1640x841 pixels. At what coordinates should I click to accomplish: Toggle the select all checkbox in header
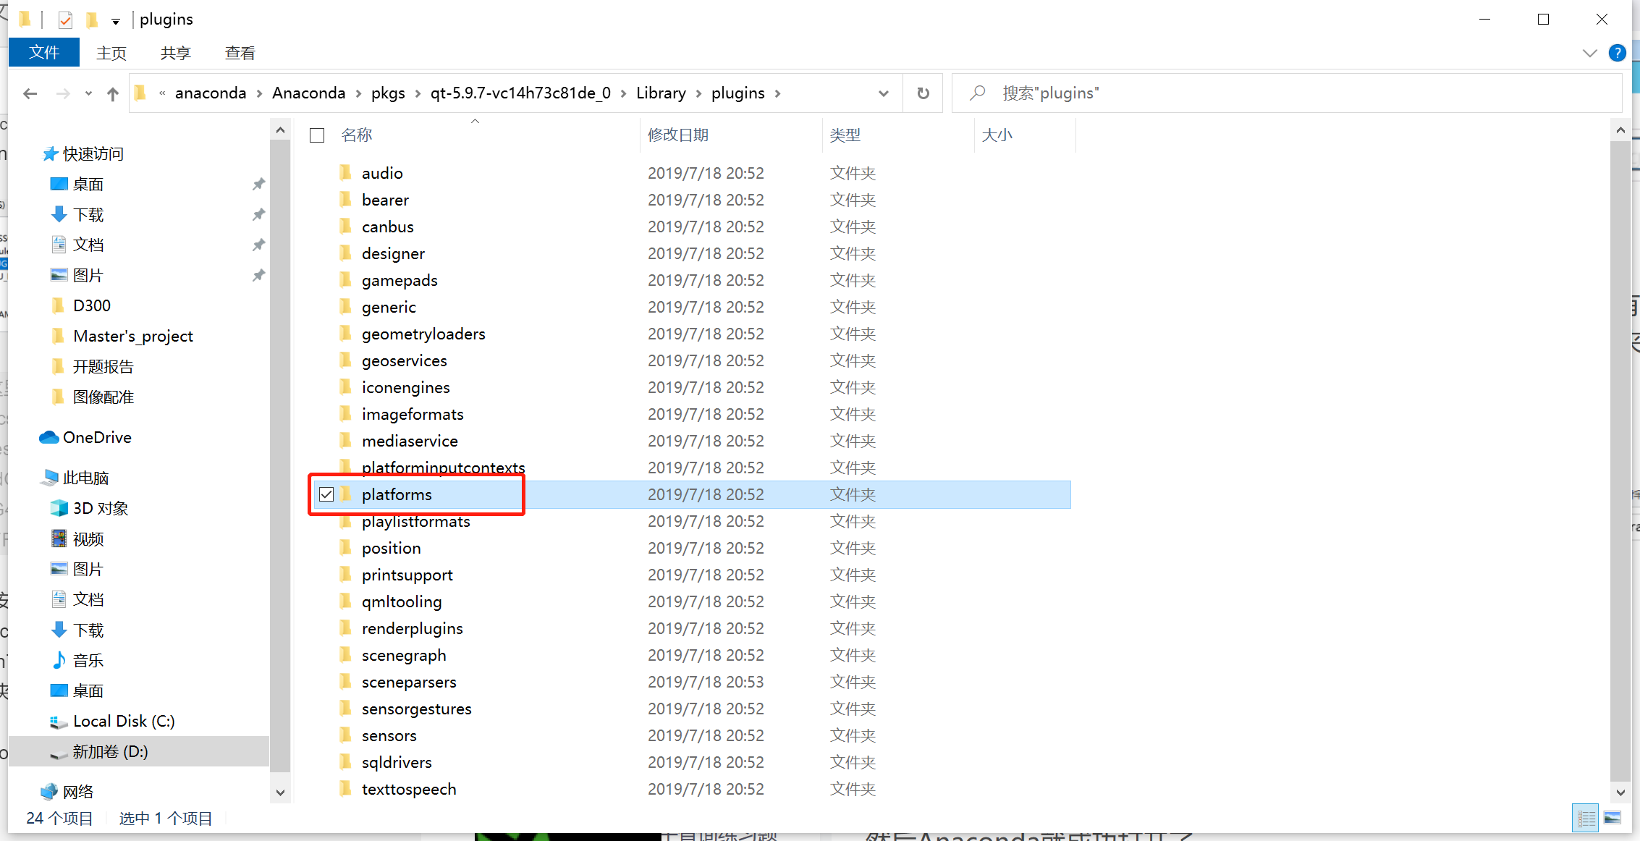(x=317, y=135)
